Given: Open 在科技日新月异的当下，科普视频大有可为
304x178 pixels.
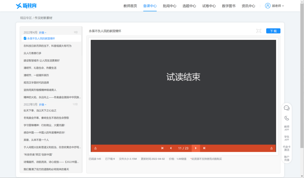Looking at the screenshot, I should (x=47, y=46).
